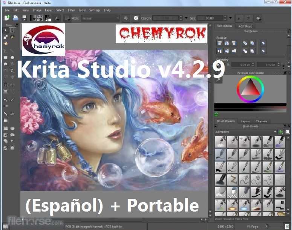The image size is (292, 230).
Task: Select the Rectangle drawing tool
Action: pyautogui.click(x=6, y=58)
